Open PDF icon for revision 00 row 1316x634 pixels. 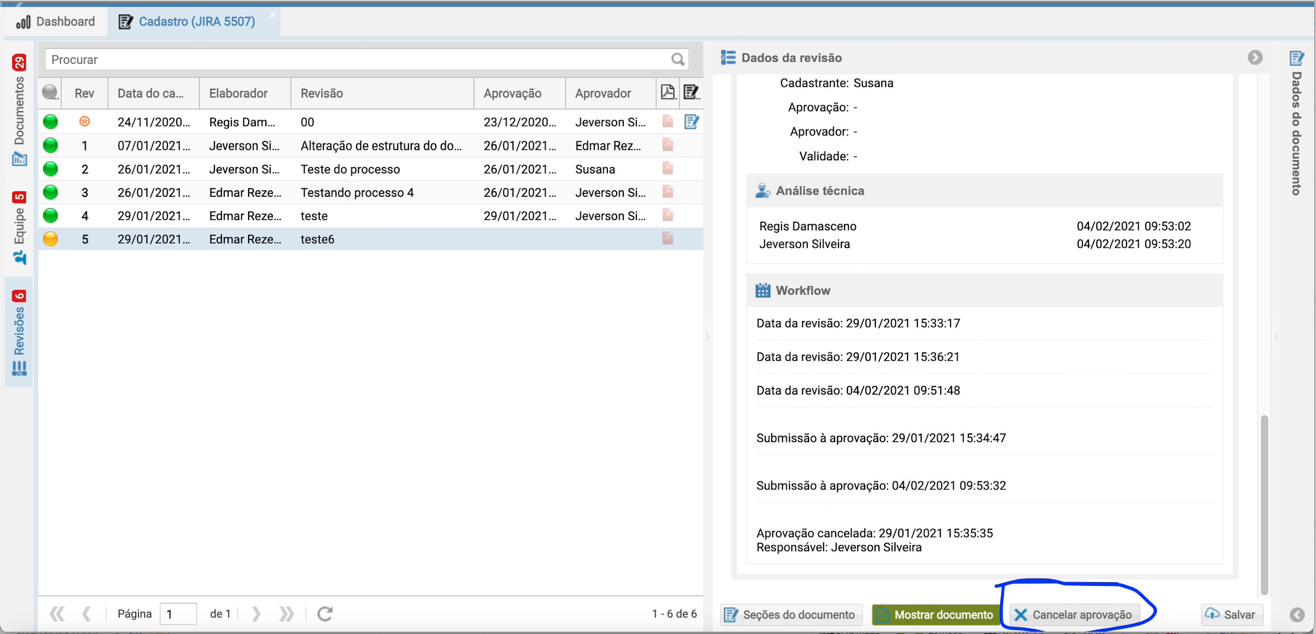click(x=667, y=122)
